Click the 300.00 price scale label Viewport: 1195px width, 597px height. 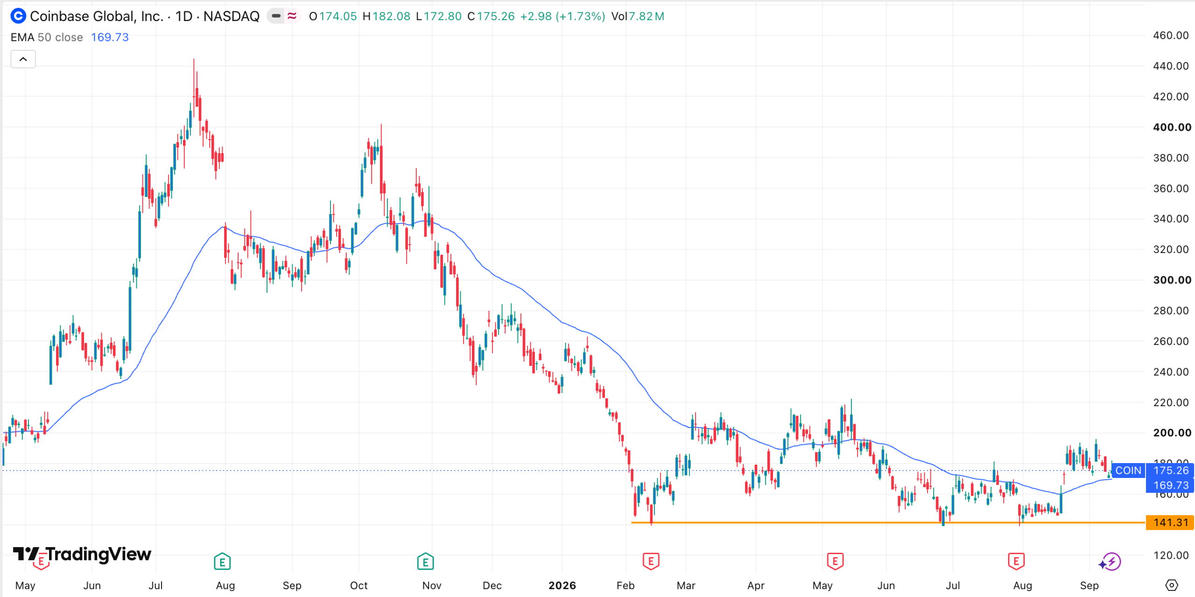(1172, 280)
